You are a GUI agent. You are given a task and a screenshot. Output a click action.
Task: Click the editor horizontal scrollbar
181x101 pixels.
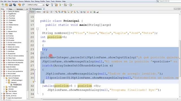(x=80, y=99)
